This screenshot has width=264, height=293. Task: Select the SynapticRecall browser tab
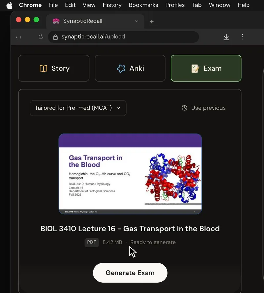coord(95,21)
